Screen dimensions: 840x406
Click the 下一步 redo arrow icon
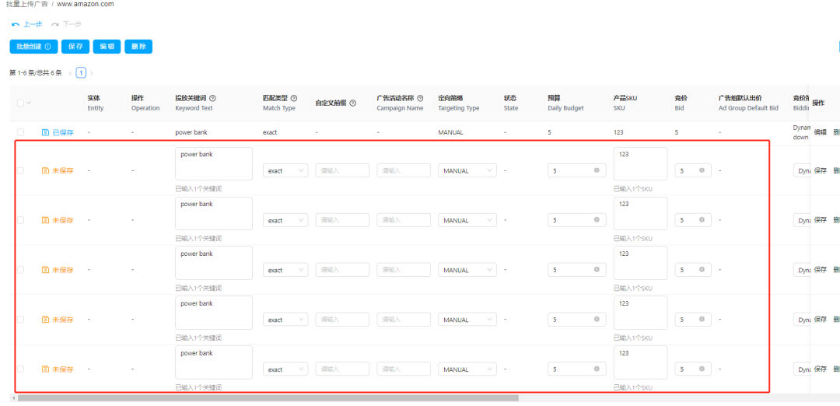pos(54,25)
